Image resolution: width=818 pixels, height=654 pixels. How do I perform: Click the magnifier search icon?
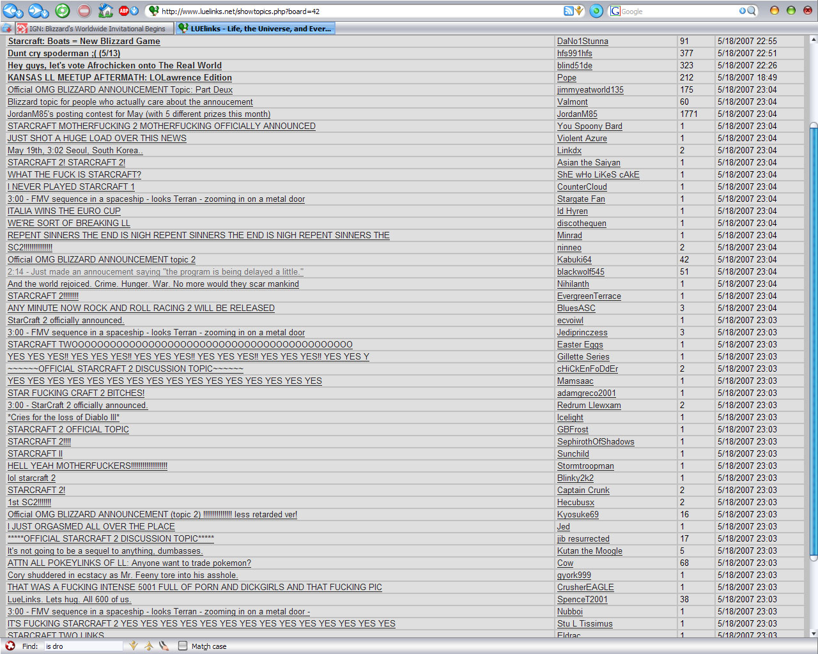pyautogui.click(x=752, y=11)
